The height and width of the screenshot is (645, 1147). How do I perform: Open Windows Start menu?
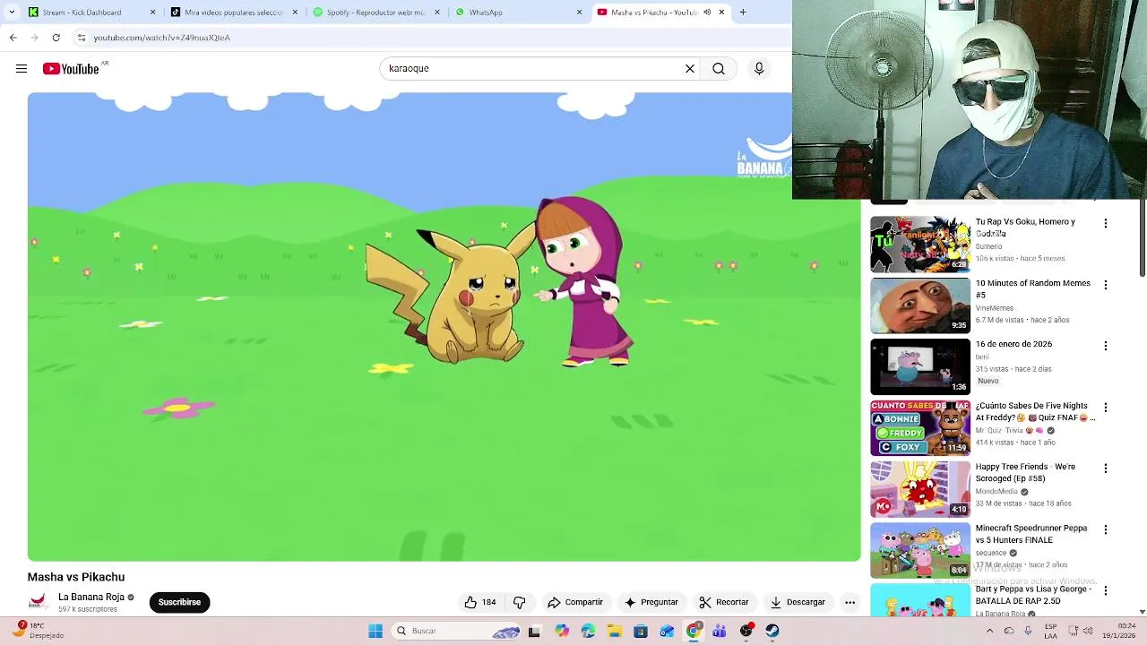click(375, 631)
